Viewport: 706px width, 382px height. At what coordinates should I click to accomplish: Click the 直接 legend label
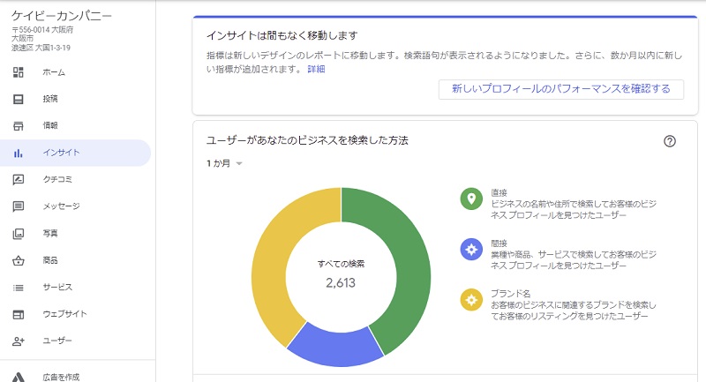point(499,192)
